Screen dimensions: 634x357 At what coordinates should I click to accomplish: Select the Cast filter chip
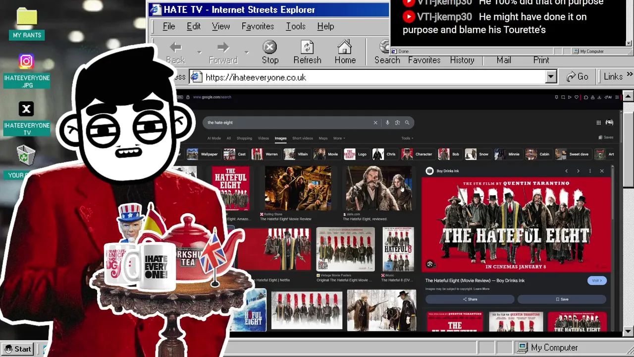[x=235, y=154]
